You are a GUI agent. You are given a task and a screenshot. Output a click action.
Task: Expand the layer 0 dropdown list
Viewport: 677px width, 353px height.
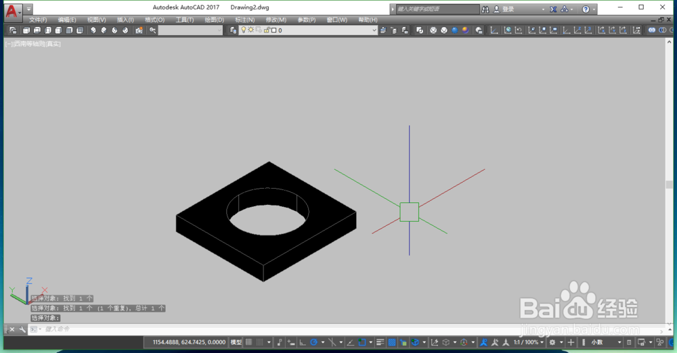(x=374, y=30)
